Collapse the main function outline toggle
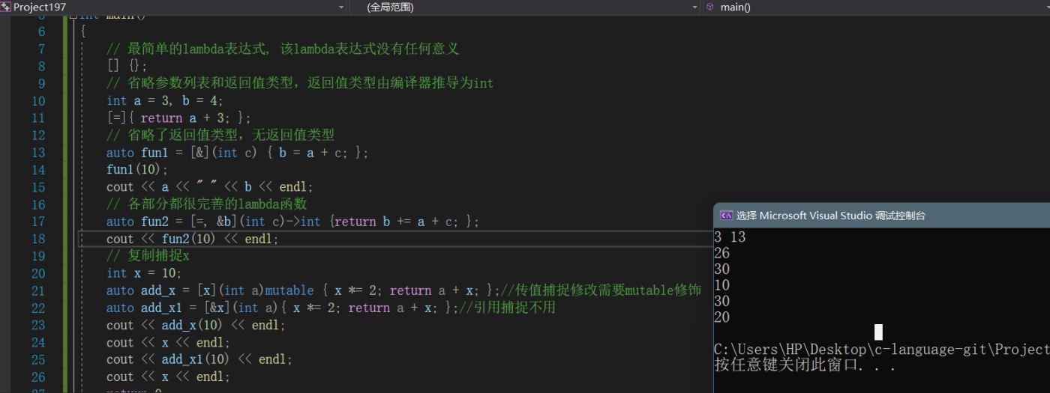The width and height of the screenshot is (1050, 393). [x=73, y=15]
